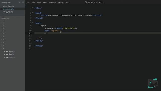Screen dimensions: 161x91
Task: Open array_filter.php under folder 36
Action: (9, 51)
